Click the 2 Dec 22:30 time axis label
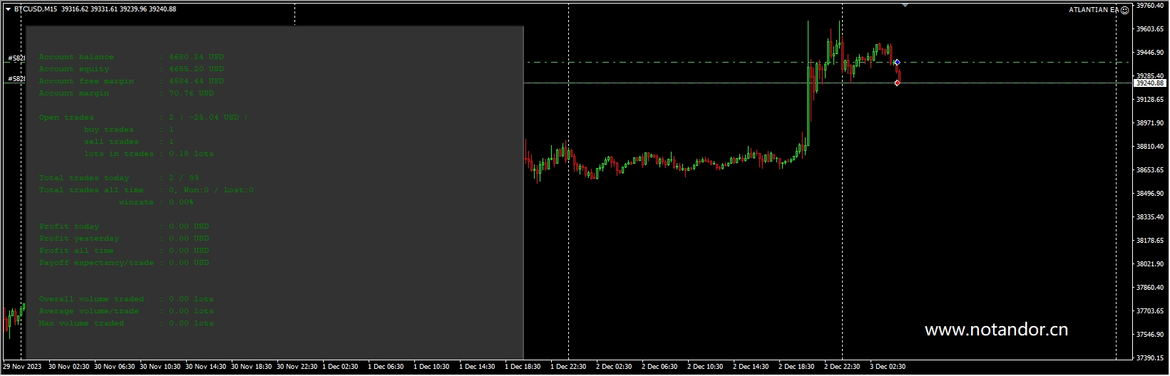 842,367
